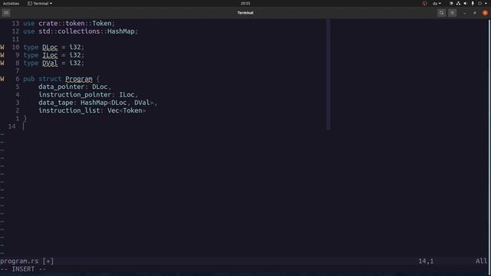The width and height of the screenshot is (491, 276).
Task: Maximize the Terminal window
Action: click(475, 13)
